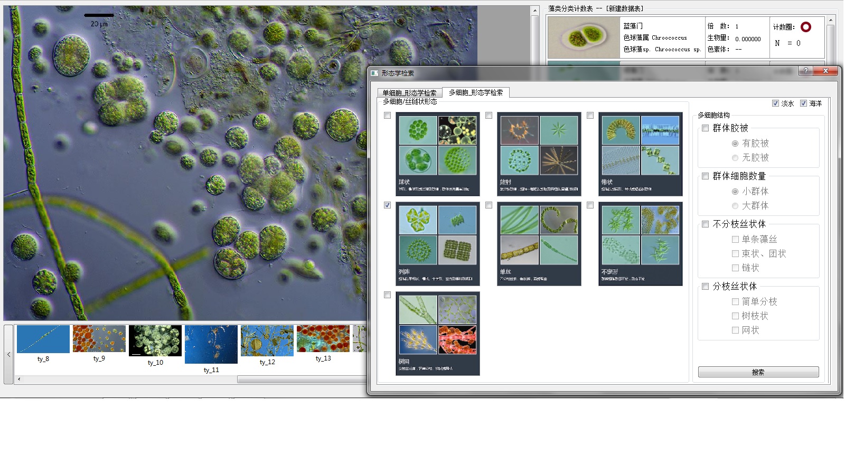Screen dimensions: 845x455
Task: Click the 球状 spherical colony image card
Action: [438, 154]
